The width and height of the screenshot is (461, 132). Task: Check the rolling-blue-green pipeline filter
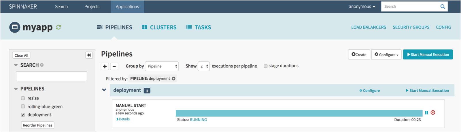[x=23, y=106]
